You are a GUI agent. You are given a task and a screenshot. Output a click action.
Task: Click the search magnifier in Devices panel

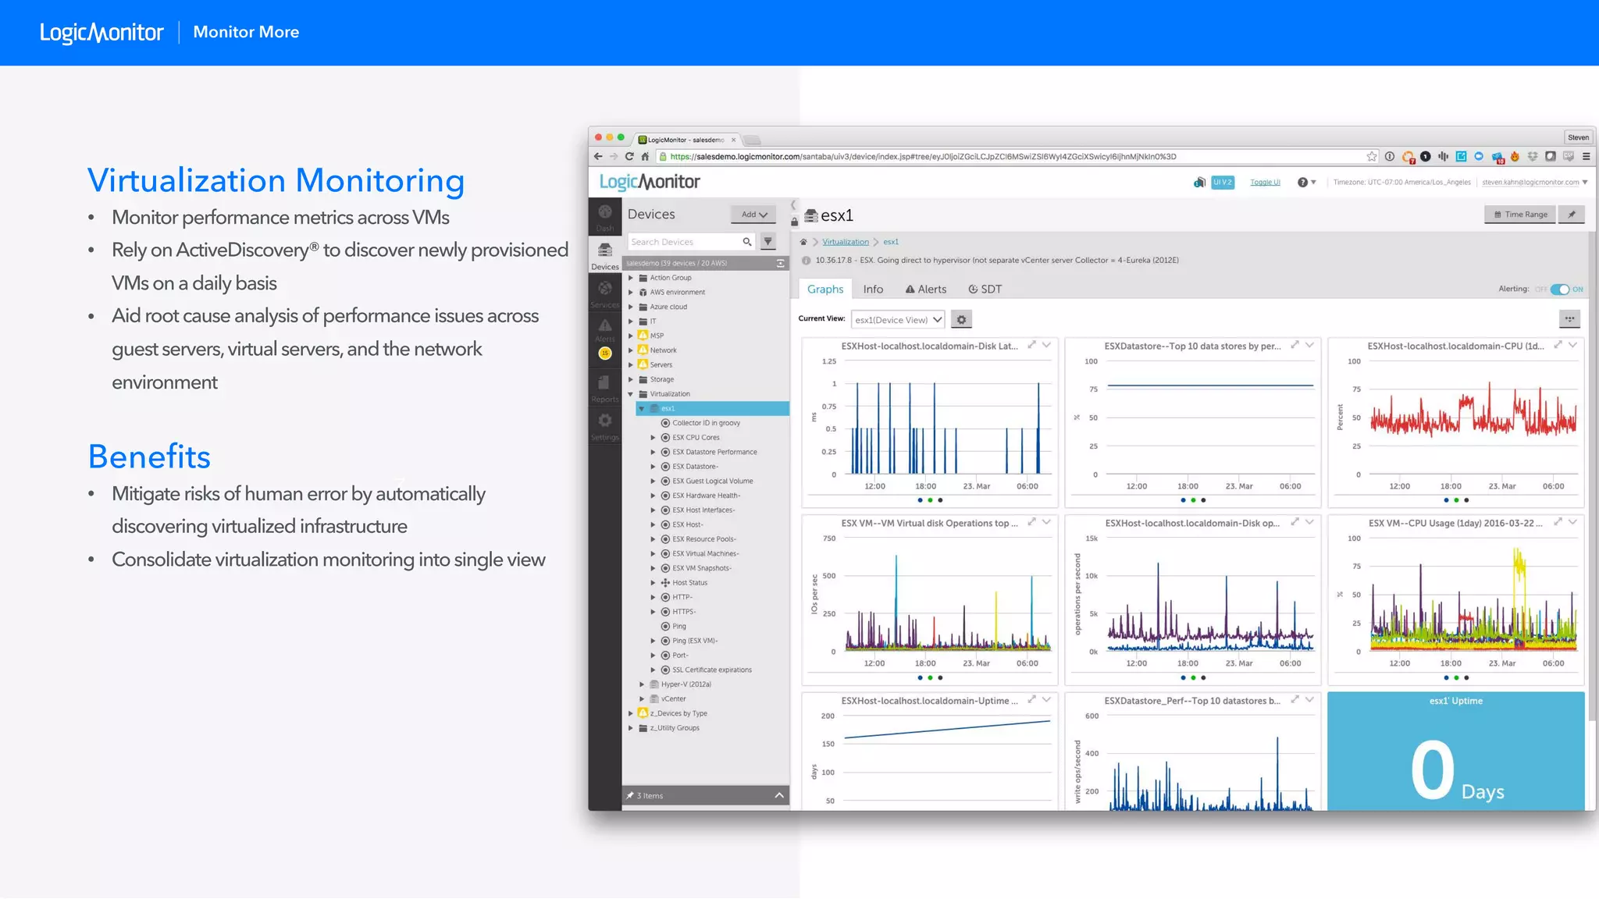[x=747, y=242]
